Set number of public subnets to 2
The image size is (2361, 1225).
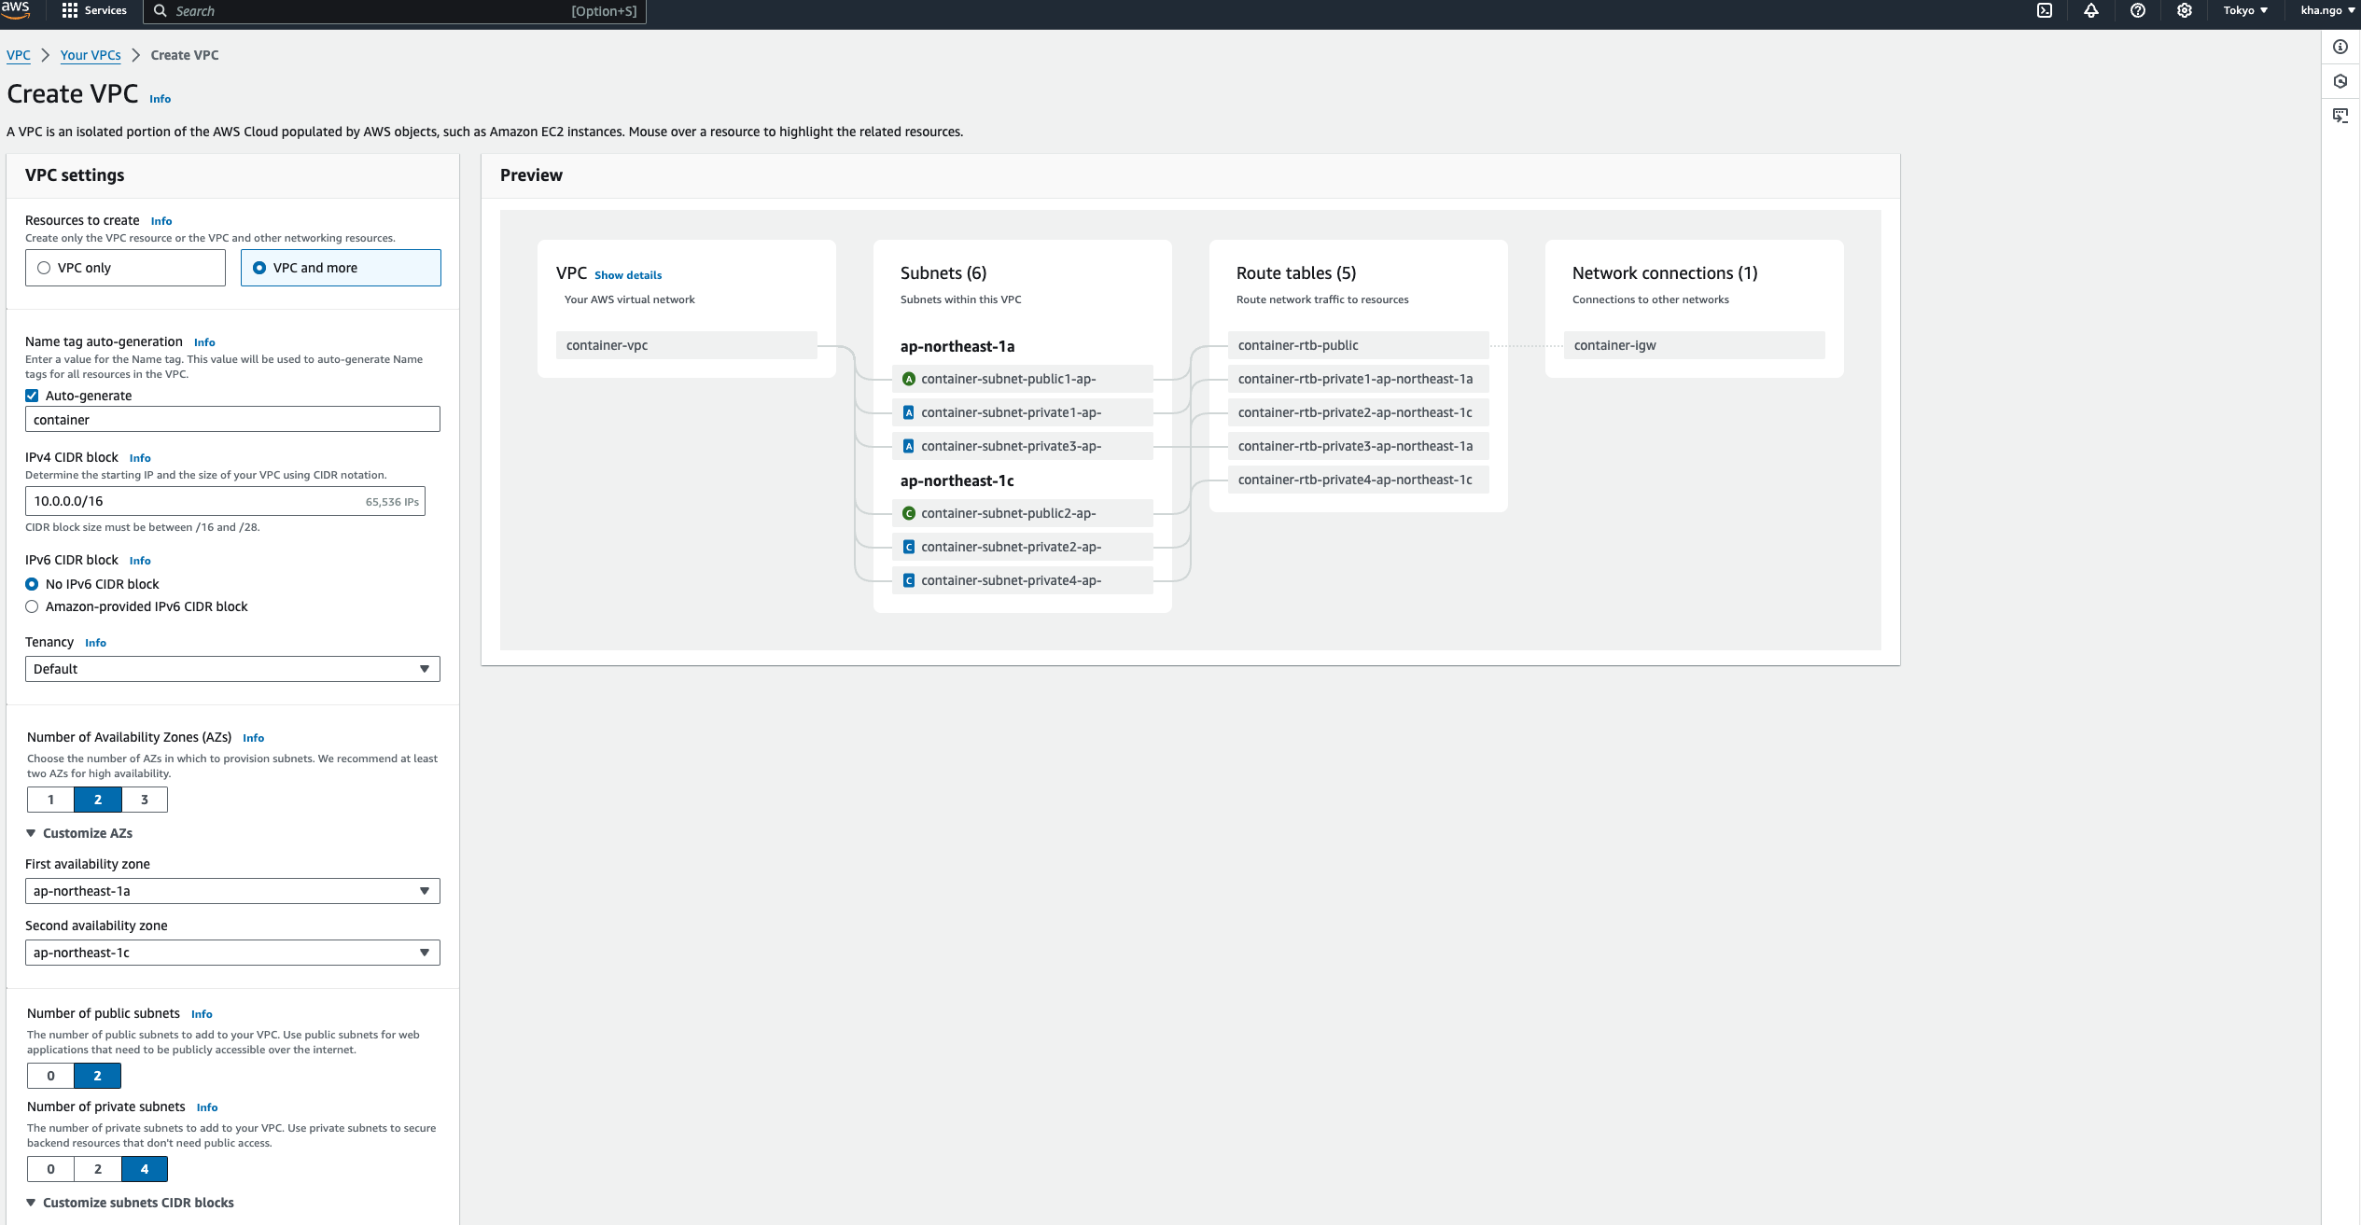98,1076
